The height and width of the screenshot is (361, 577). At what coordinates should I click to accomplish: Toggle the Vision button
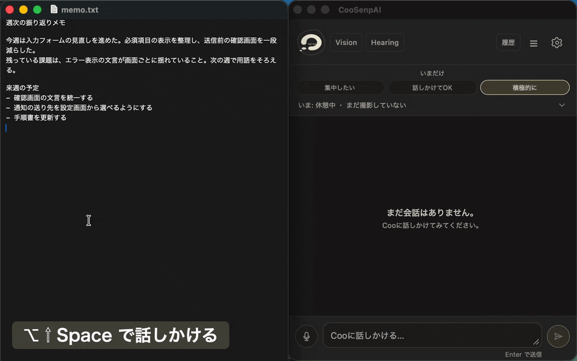pos(346,42)
